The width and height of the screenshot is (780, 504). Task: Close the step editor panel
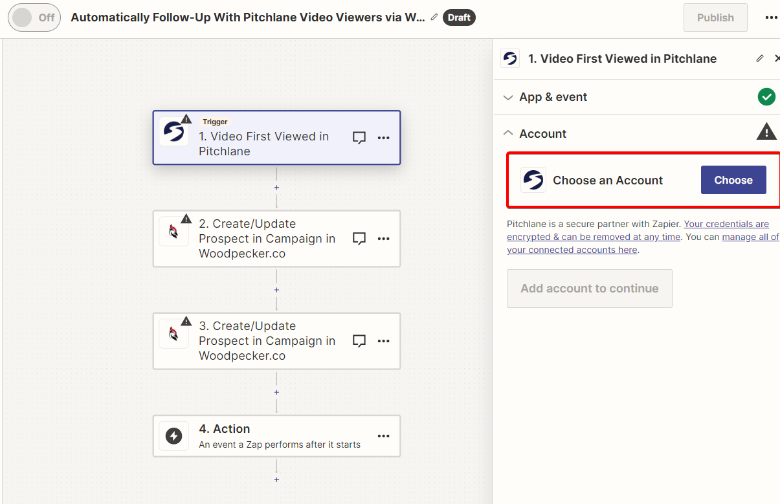[x=777, y=58]
